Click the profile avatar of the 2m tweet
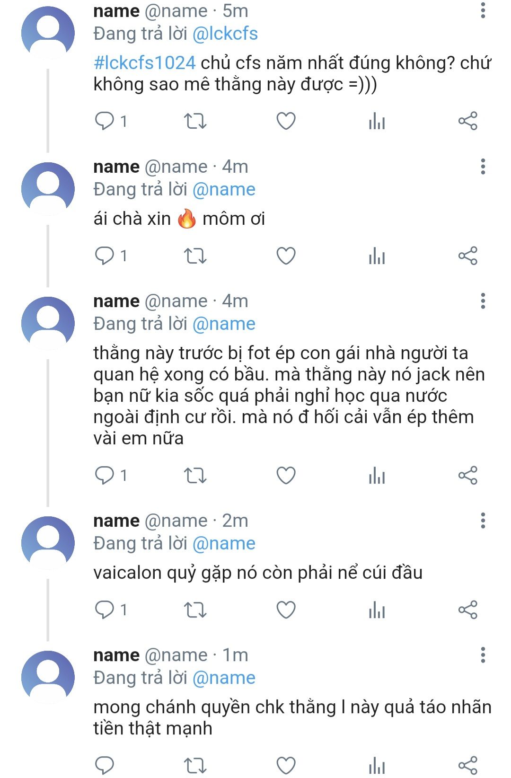Screen dimensions: 511x778 tap(48, 542)
